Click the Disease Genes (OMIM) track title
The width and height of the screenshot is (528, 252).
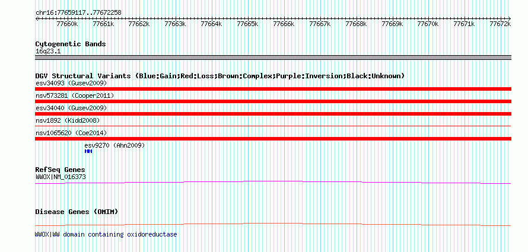(x=77, y=212)
